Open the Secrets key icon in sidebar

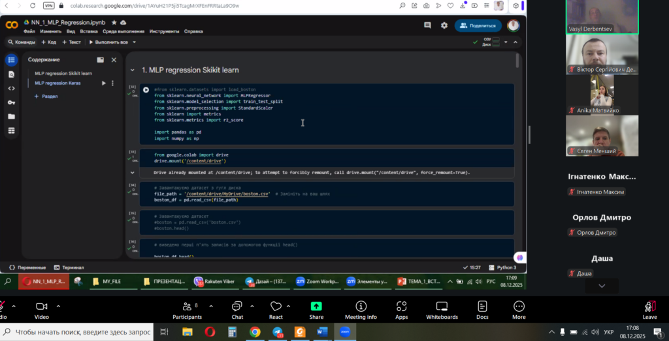(11, 102)
